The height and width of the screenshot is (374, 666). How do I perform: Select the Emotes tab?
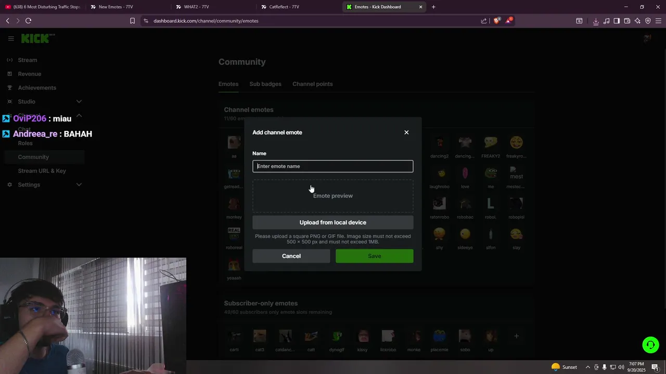coord(228,84)
